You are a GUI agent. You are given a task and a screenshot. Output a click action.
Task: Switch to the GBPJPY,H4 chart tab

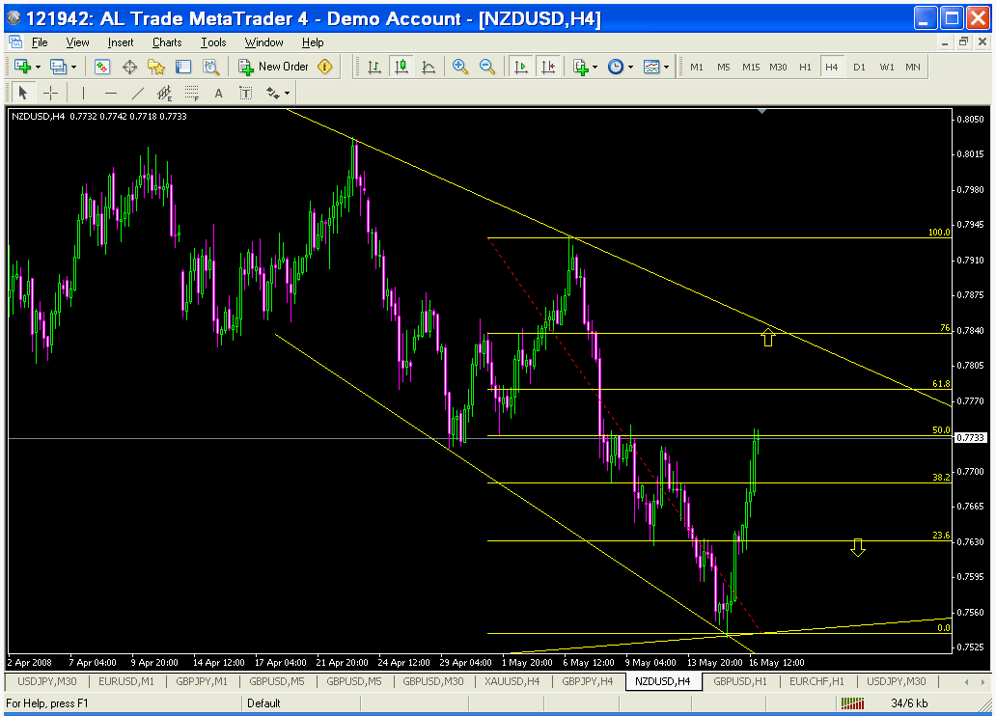(588, 681)
